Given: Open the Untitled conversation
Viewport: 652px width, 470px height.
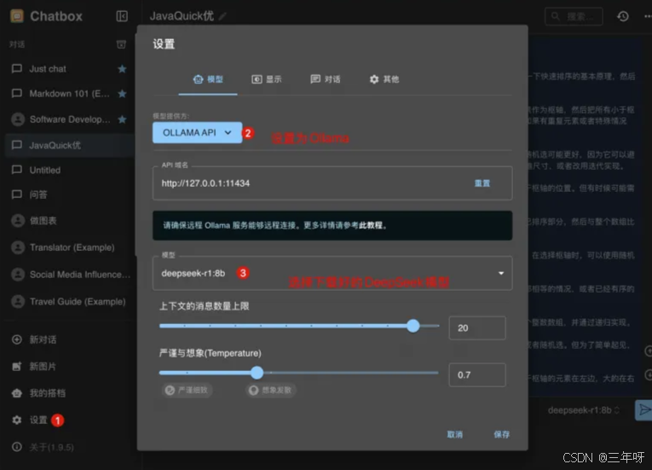Looking at the screenshot, I should 69,171.
